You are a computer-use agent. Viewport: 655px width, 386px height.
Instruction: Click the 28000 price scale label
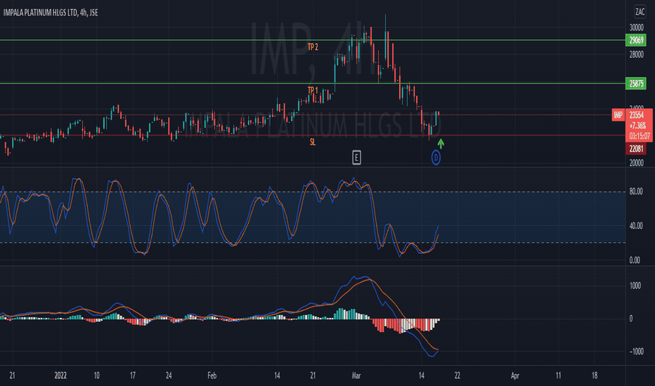[x=637, y=54]
